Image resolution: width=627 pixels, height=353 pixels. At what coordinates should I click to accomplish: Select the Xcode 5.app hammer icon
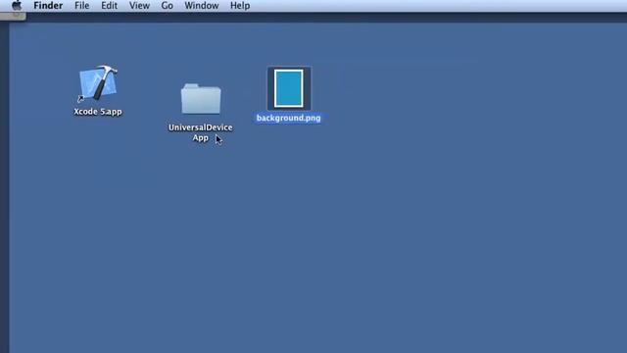(98, 83)
